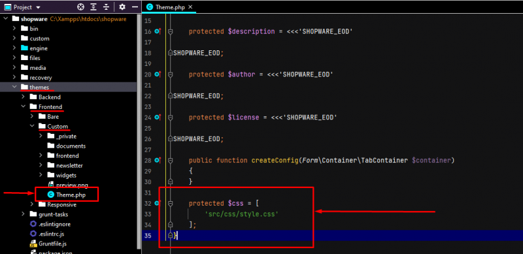Toggle code fold marker on line 30
This screenshot has height=254, width=523.
(170, 182)
